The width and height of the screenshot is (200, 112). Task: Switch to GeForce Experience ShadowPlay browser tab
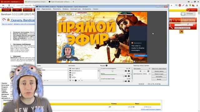[36, 2]
